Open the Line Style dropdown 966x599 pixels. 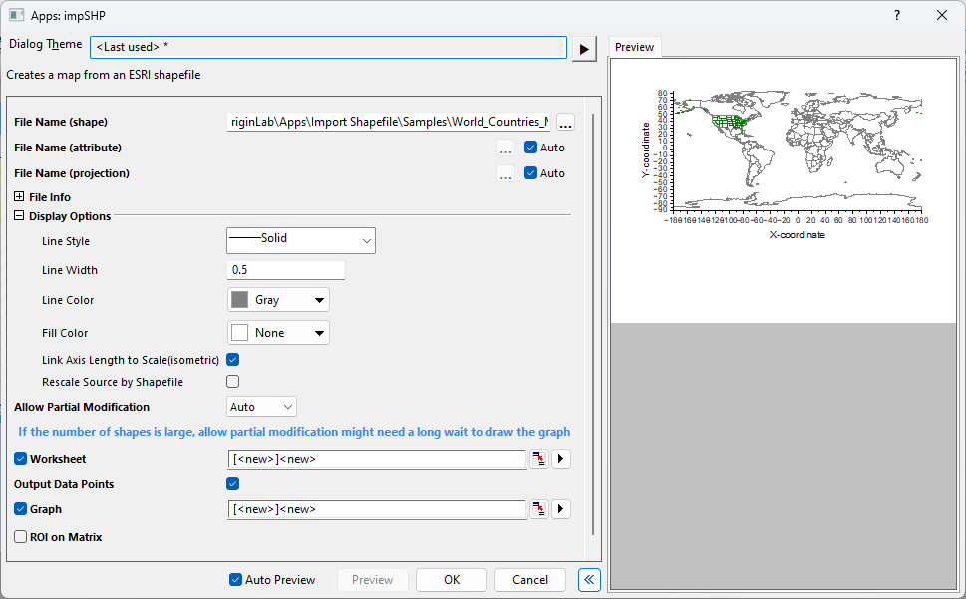point(367,240)
